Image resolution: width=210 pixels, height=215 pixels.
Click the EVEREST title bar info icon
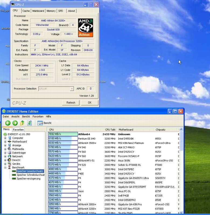coord(4,111)
